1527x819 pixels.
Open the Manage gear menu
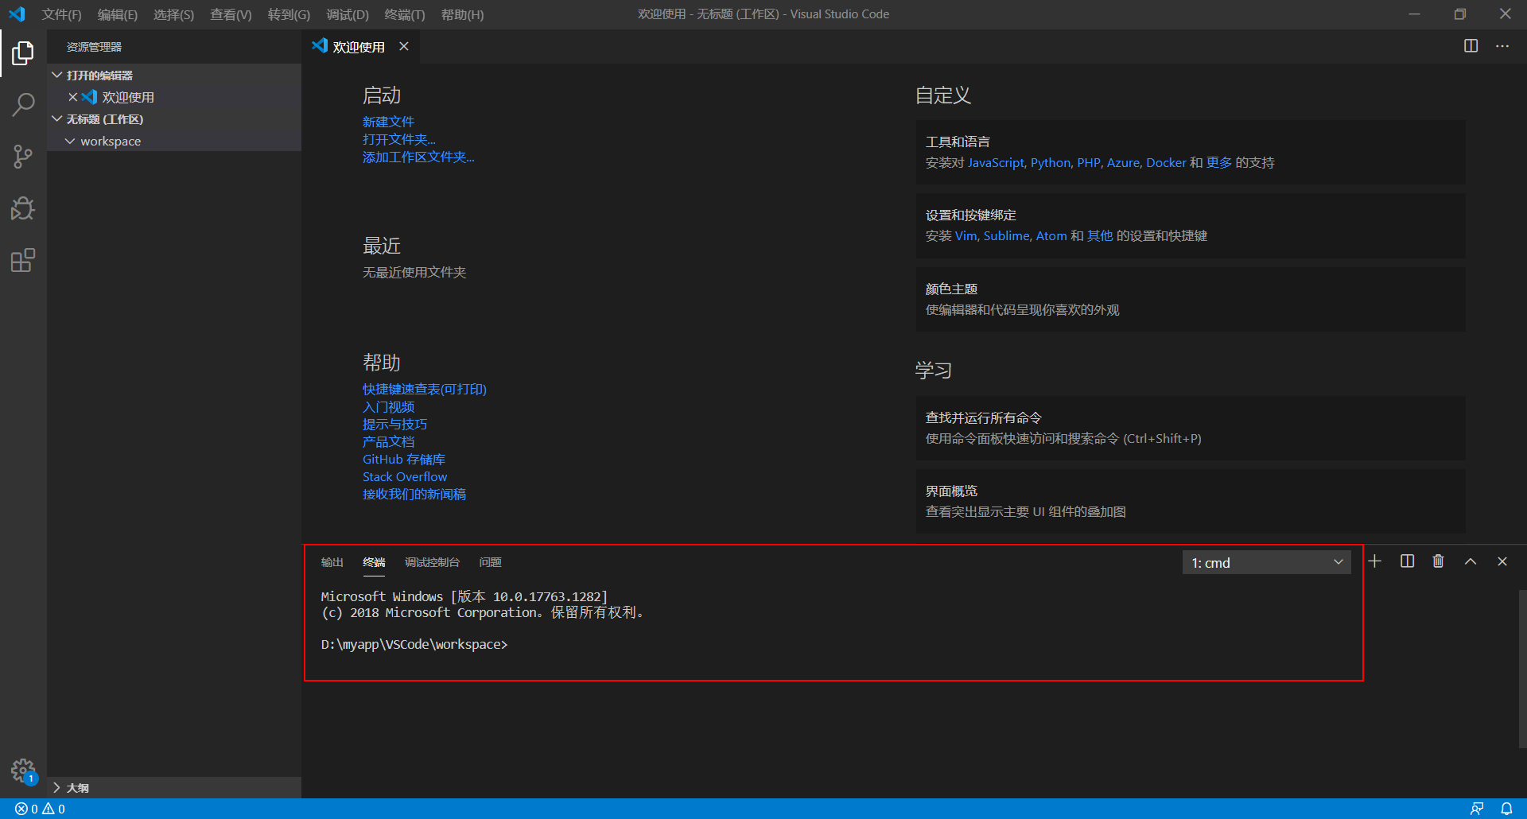[23, 770]
